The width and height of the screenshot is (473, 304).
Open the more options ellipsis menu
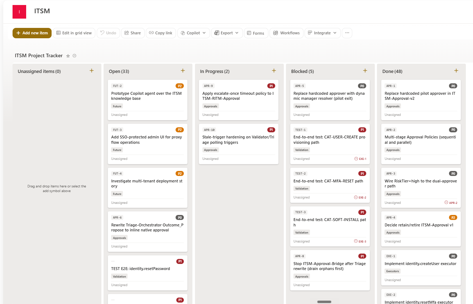click(x=347, y=33)
